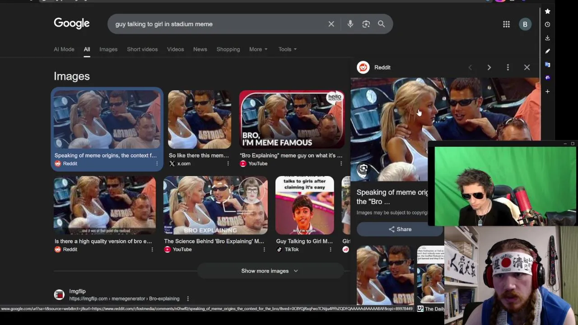
Task: Expand the More search filters dropdown
Action: (x=258, y=49)
